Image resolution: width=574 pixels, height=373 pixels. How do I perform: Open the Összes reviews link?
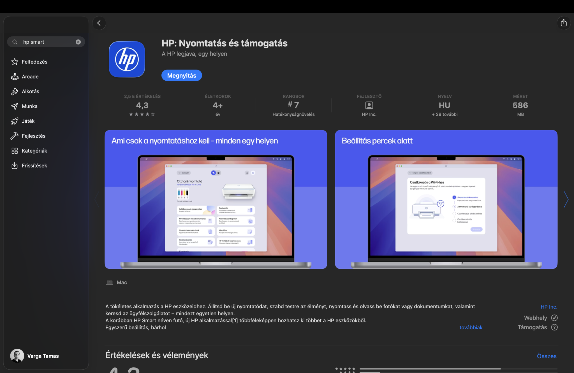547,356
